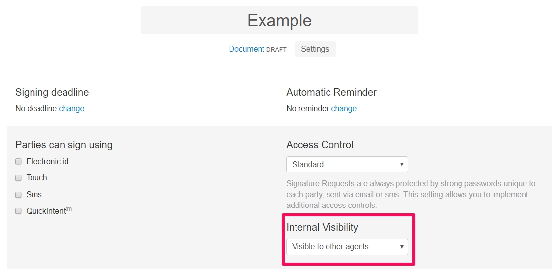
Task: Change the signing deadline
Action: 71,109
